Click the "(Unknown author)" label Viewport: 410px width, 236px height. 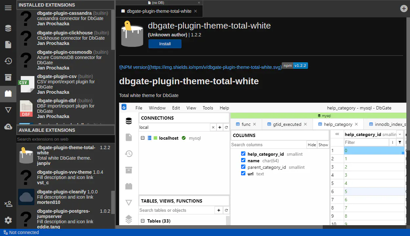(168, 35)
